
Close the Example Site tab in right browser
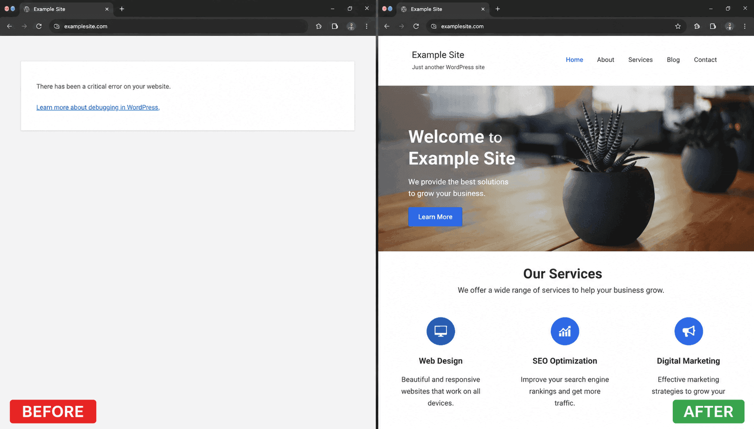coord(483,9)
